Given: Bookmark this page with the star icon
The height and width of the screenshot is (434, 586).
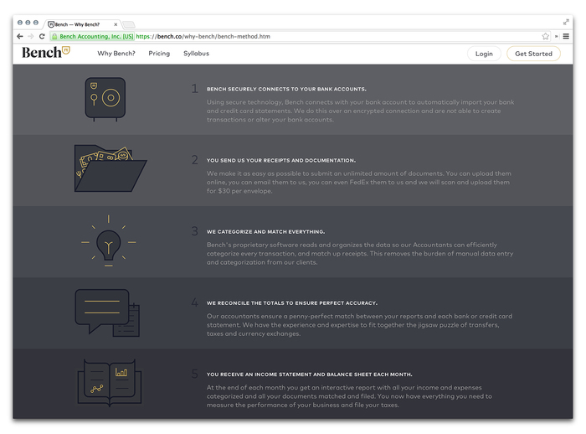Looking at the screenshot, I should tap(545, 37).
